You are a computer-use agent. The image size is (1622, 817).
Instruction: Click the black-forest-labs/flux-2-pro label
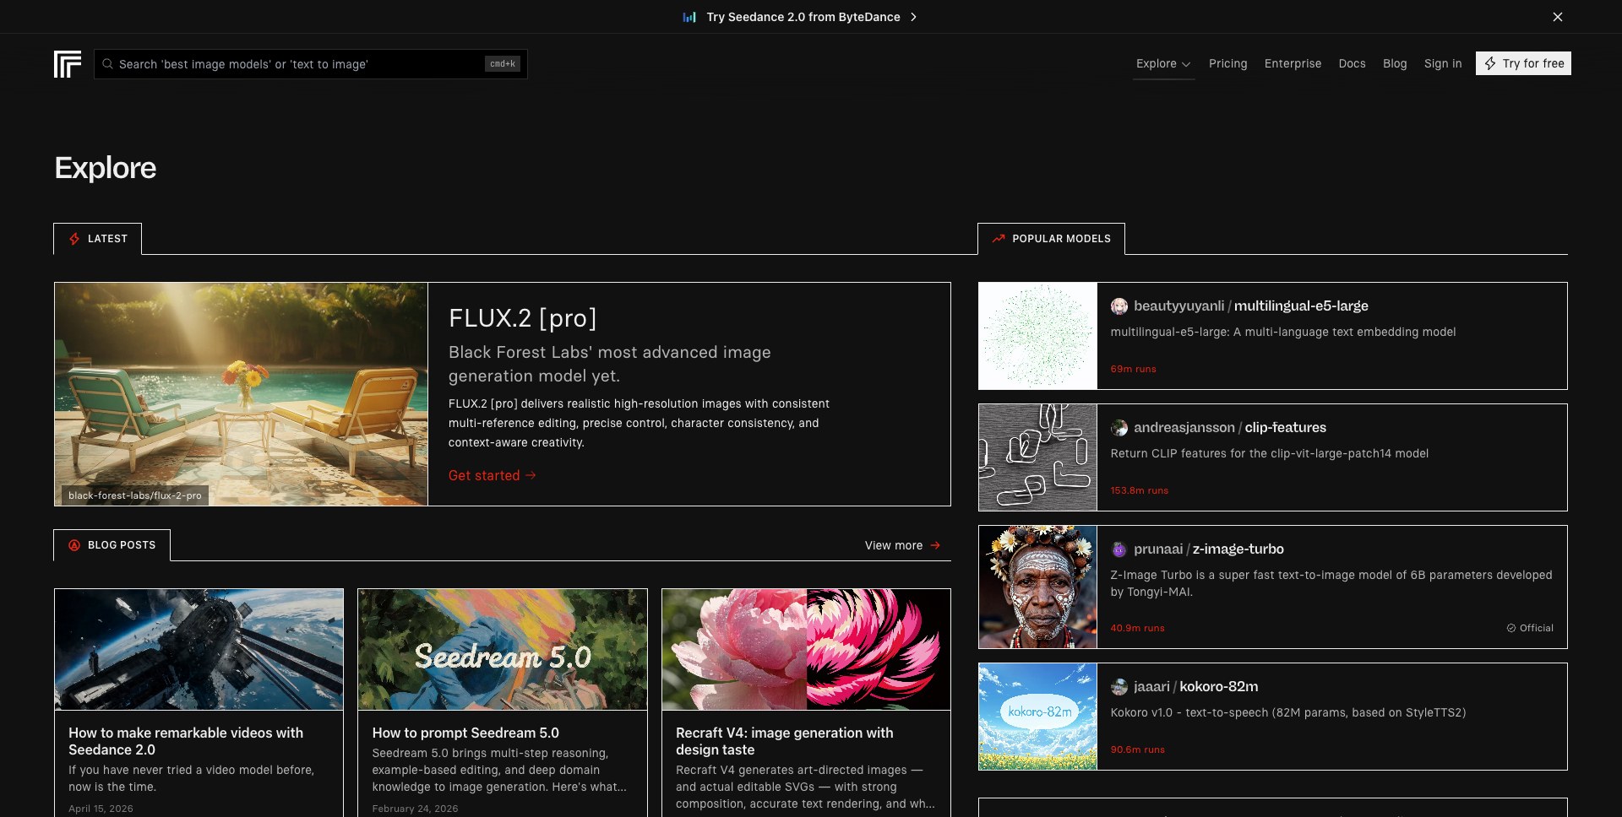(135, 495)
